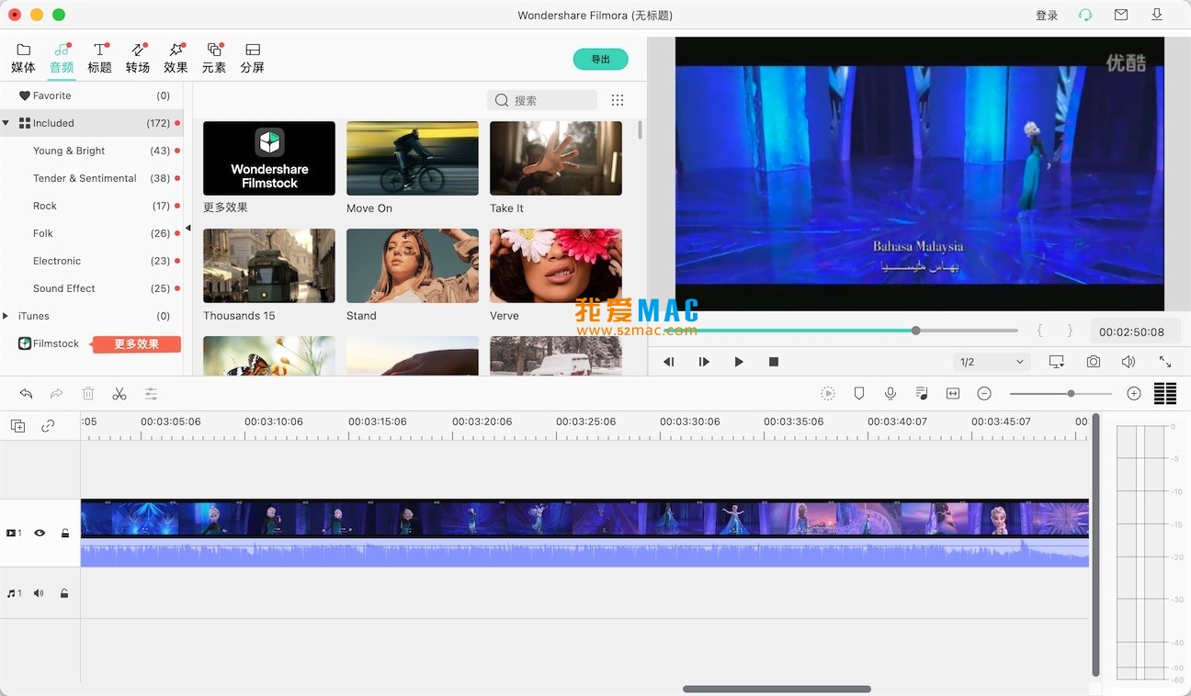The height and width of the screenshot is (696, 1191).
Task: Click the 搜索 search field
Action: (542, 100)
